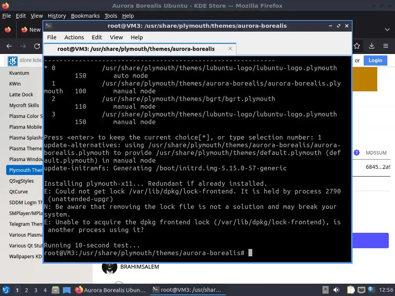
Task: Open update notifier tray icon
Action: (371, 290)
